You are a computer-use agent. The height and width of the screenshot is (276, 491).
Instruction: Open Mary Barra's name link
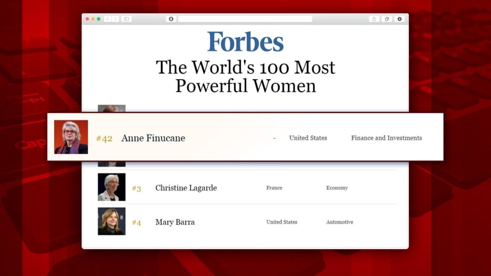pyautogui.click(x=175, y=222)
